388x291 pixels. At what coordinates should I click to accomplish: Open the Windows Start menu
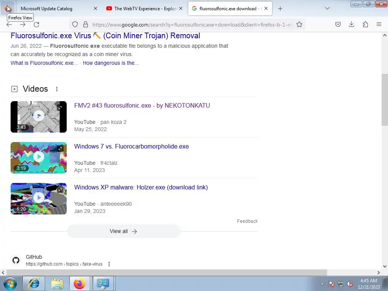click(10, 283)
